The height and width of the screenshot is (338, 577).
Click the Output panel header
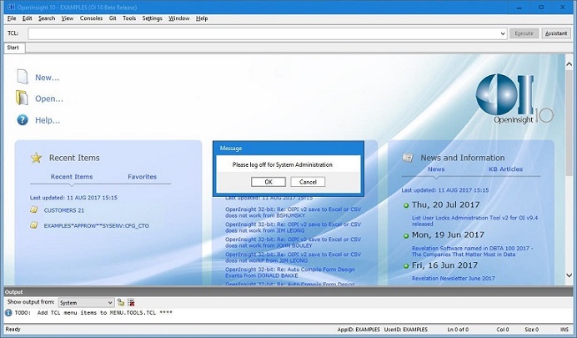coord(288,291)
